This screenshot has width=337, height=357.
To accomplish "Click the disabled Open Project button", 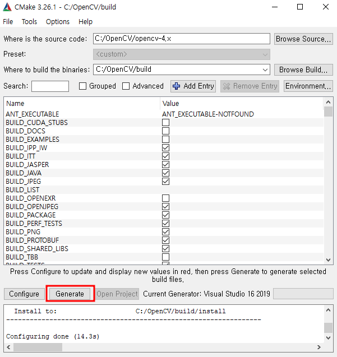I will click(x=117, y=294).
